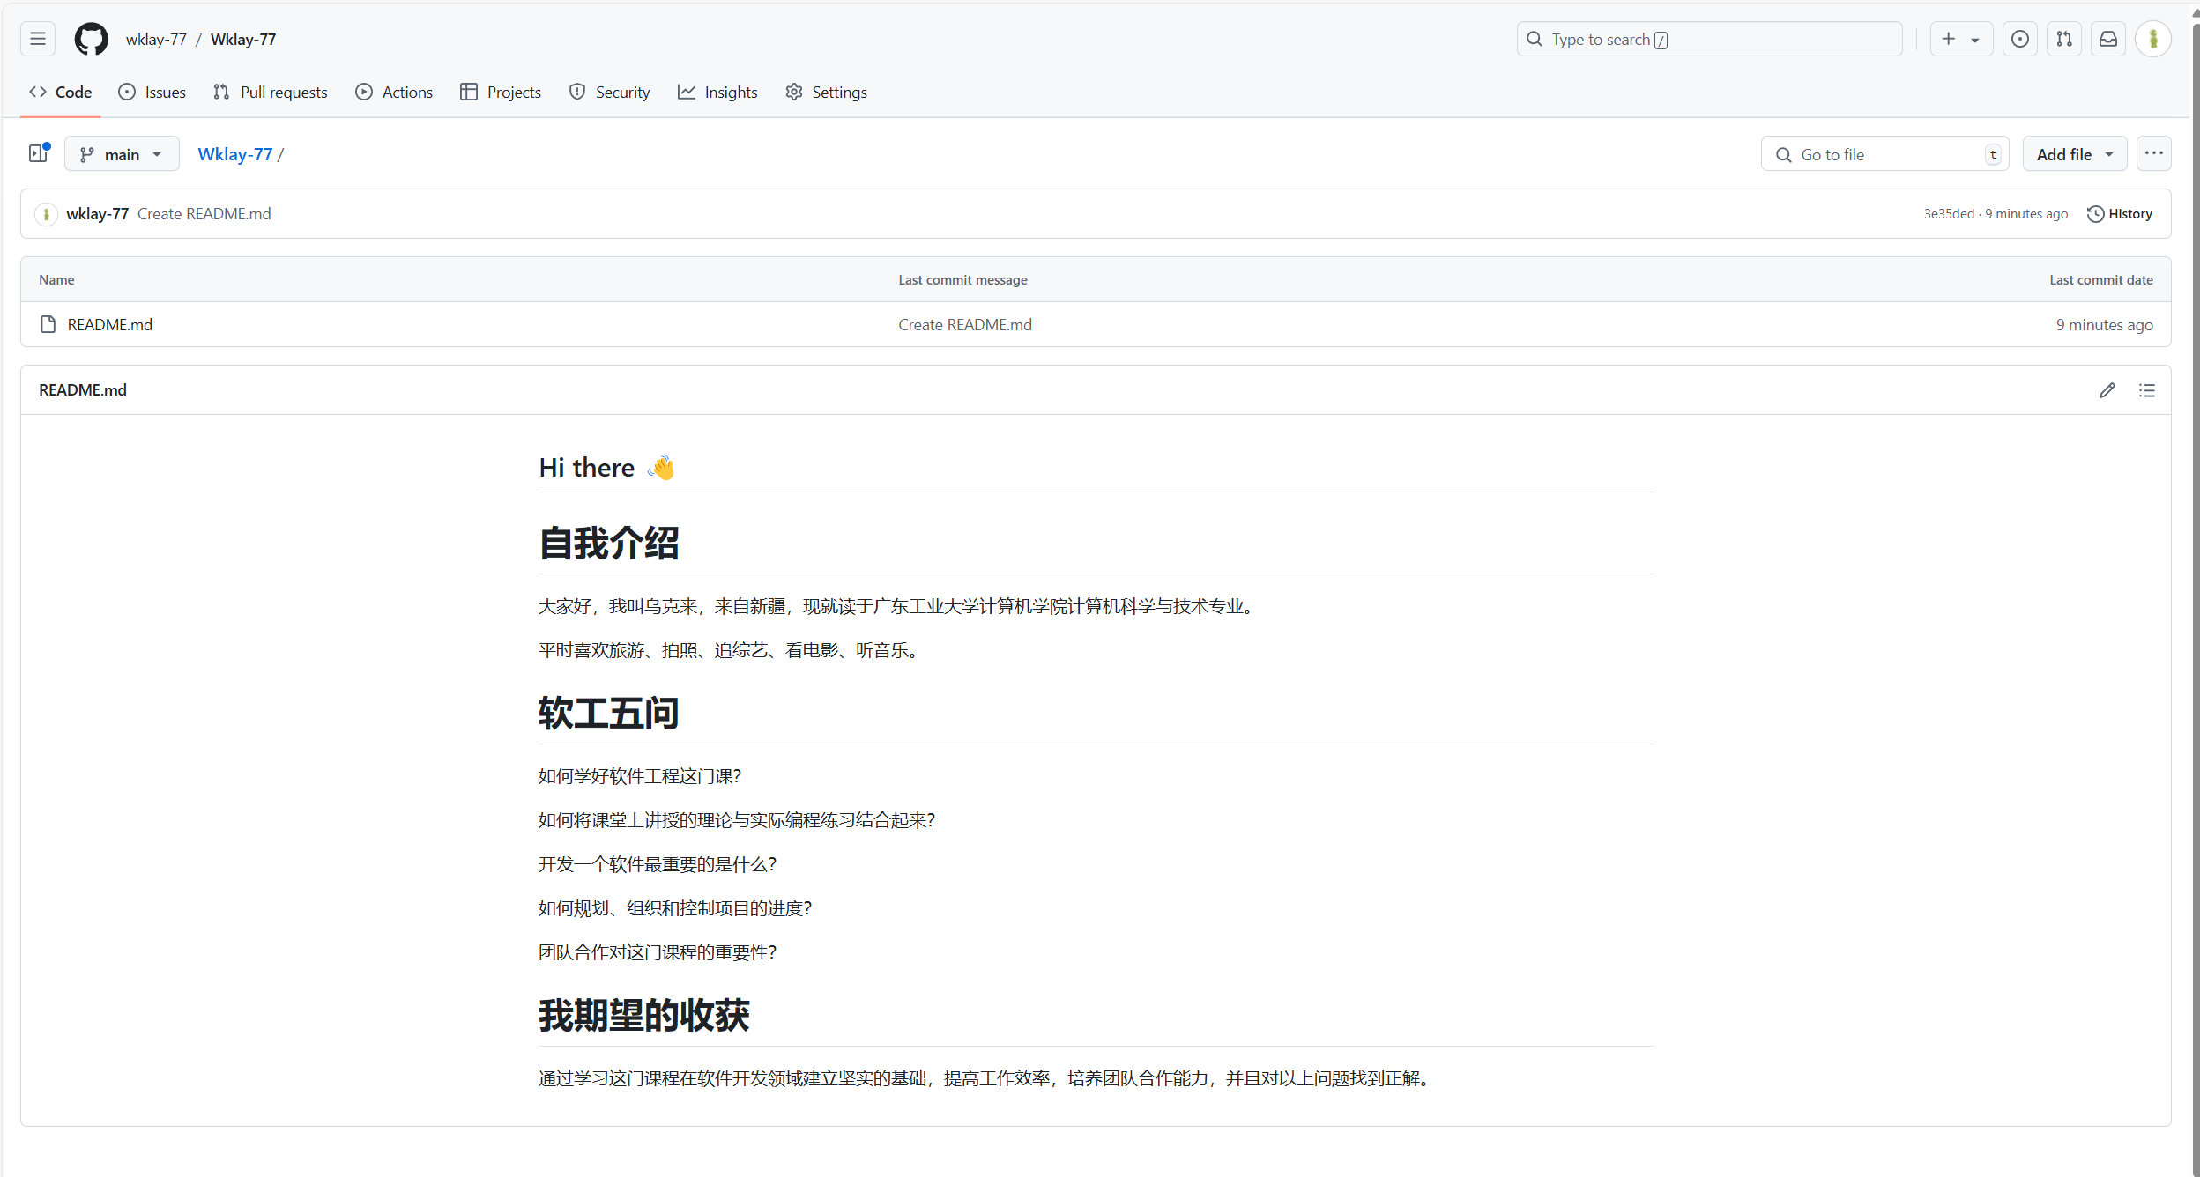Open the notifications inbox icon
This screenshot has height=1177, width=2200.
coord(2107,40)
